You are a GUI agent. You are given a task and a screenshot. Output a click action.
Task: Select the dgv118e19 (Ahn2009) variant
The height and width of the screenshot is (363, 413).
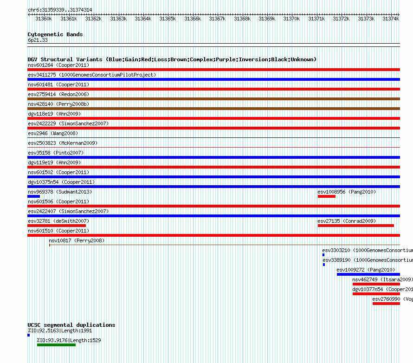[54, 114]
